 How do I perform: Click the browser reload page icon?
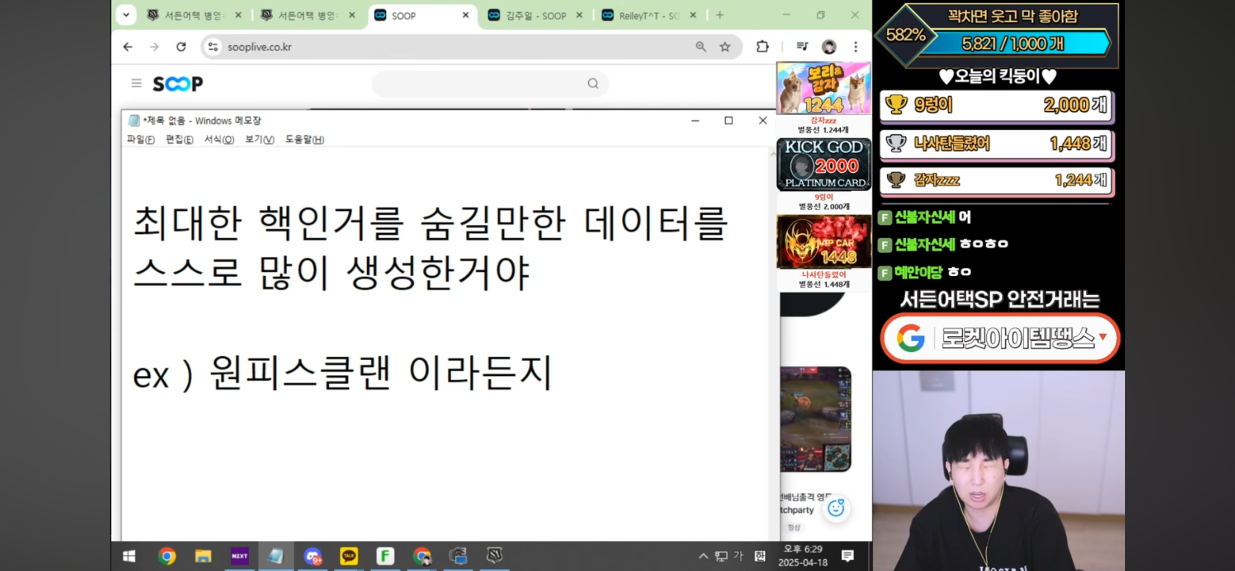[x=181, y=47]
